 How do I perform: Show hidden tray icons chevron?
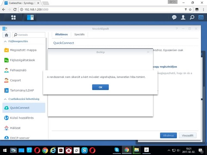[169, 150]
